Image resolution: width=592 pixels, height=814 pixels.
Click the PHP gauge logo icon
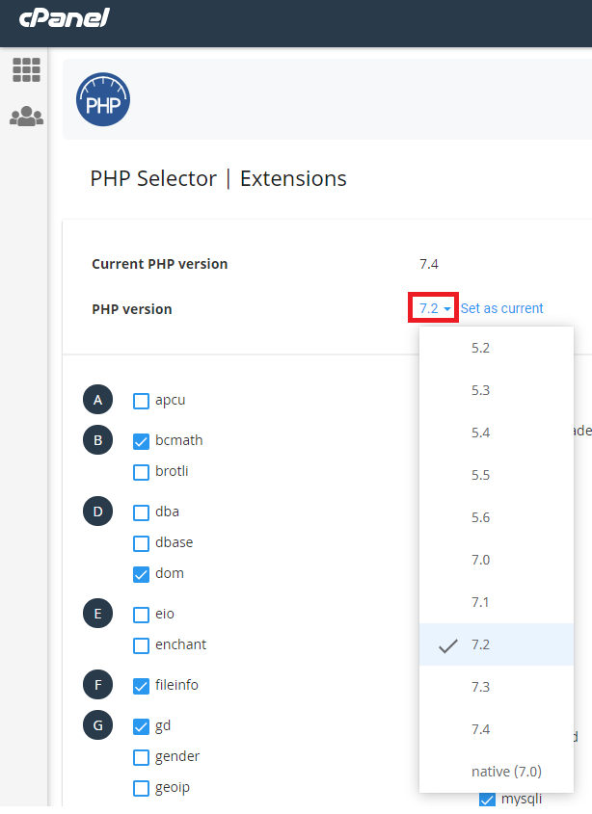point(103,100)
